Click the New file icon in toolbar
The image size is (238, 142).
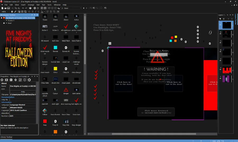tap(2, 8)
